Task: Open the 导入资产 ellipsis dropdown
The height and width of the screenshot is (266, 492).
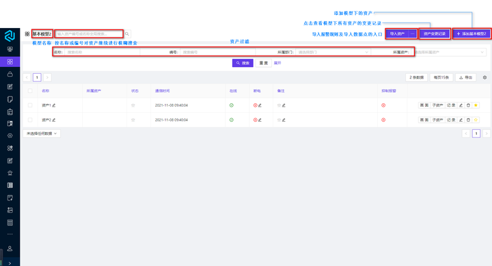Action: point(412,34)
